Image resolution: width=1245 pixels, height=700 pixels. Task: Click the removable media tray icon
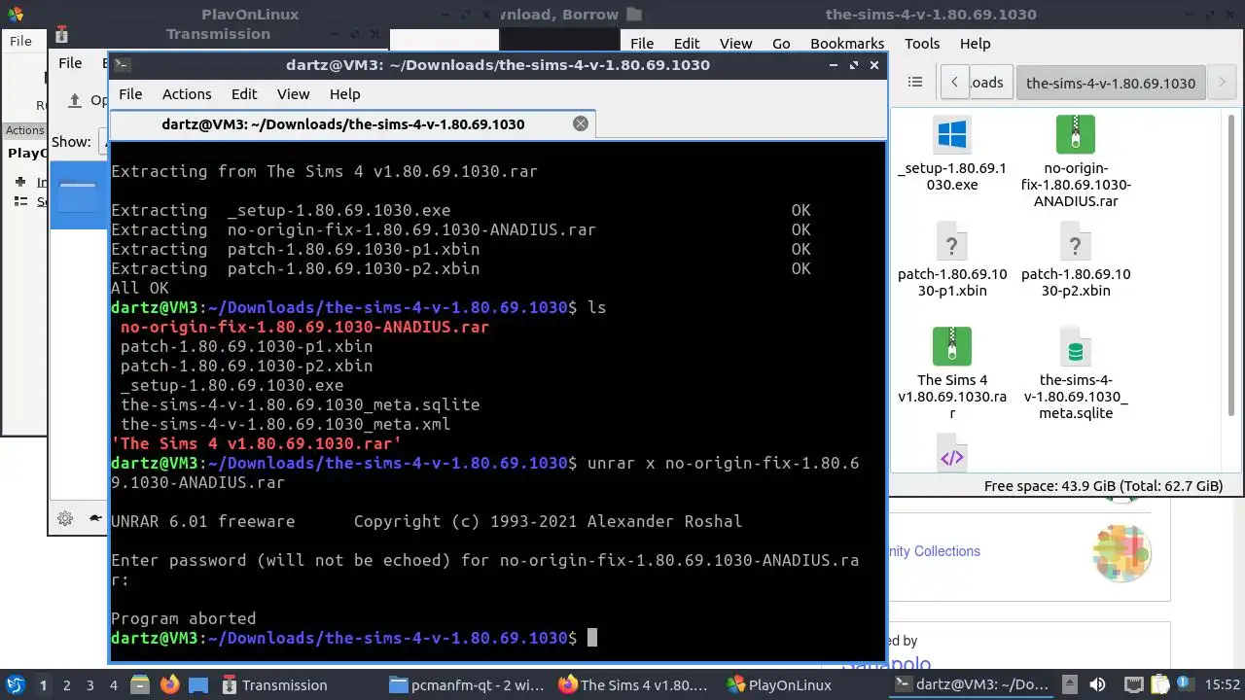(1070, 684)
